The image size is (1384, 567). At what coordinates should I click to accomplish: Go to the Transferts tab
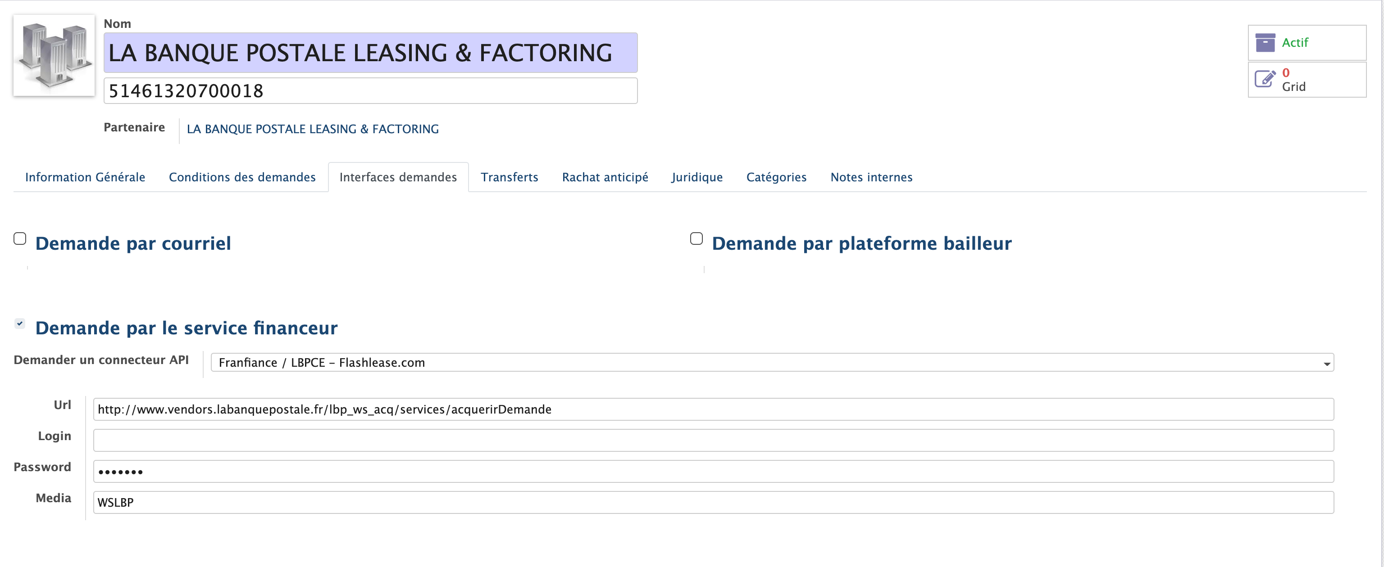[509, 177]
